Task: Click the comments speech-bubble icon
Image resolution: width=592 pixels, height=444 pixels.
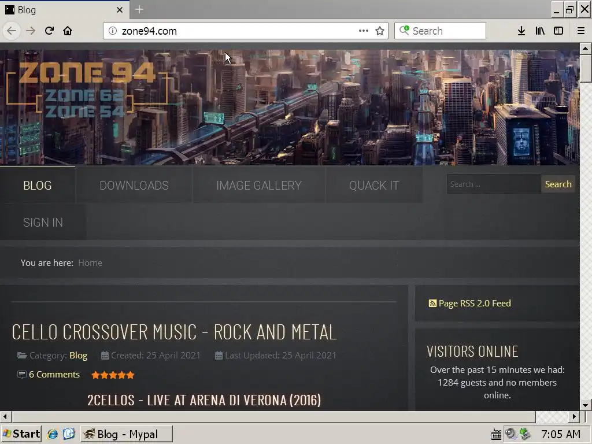Action: pyautogui.click(x=22, y=375)
